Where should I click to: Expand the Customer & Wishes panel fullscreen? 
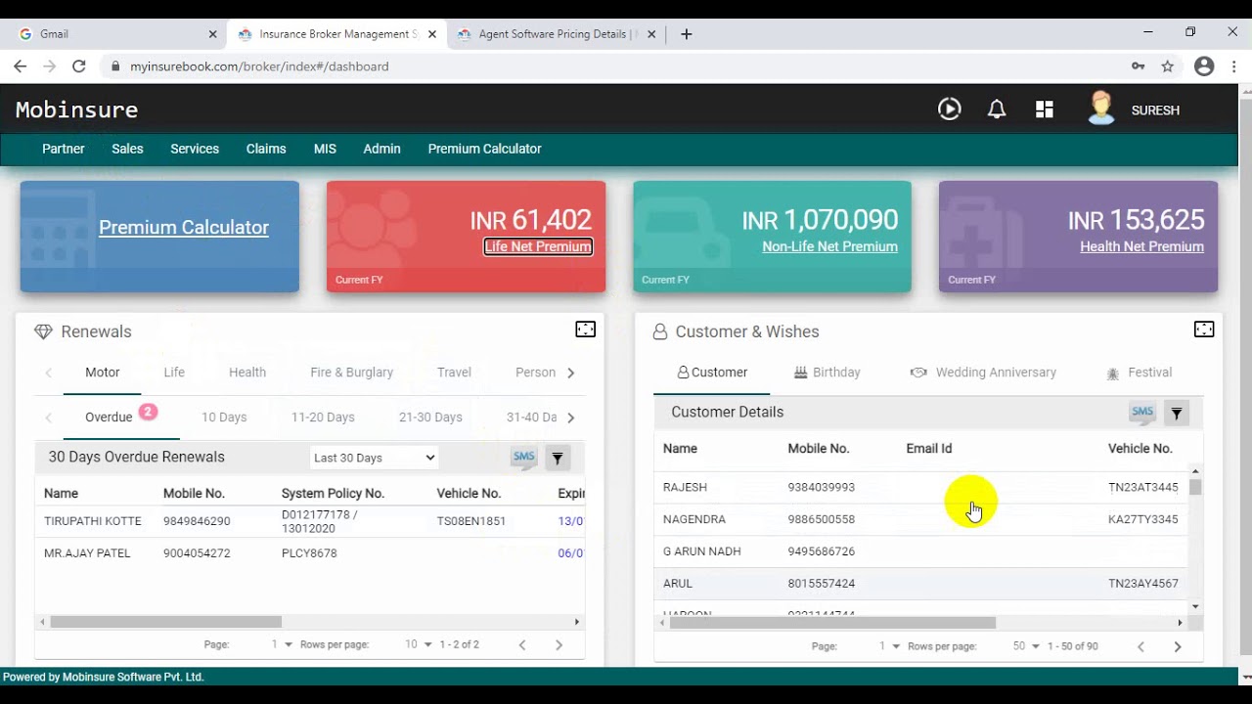(x=1204, y=330)
